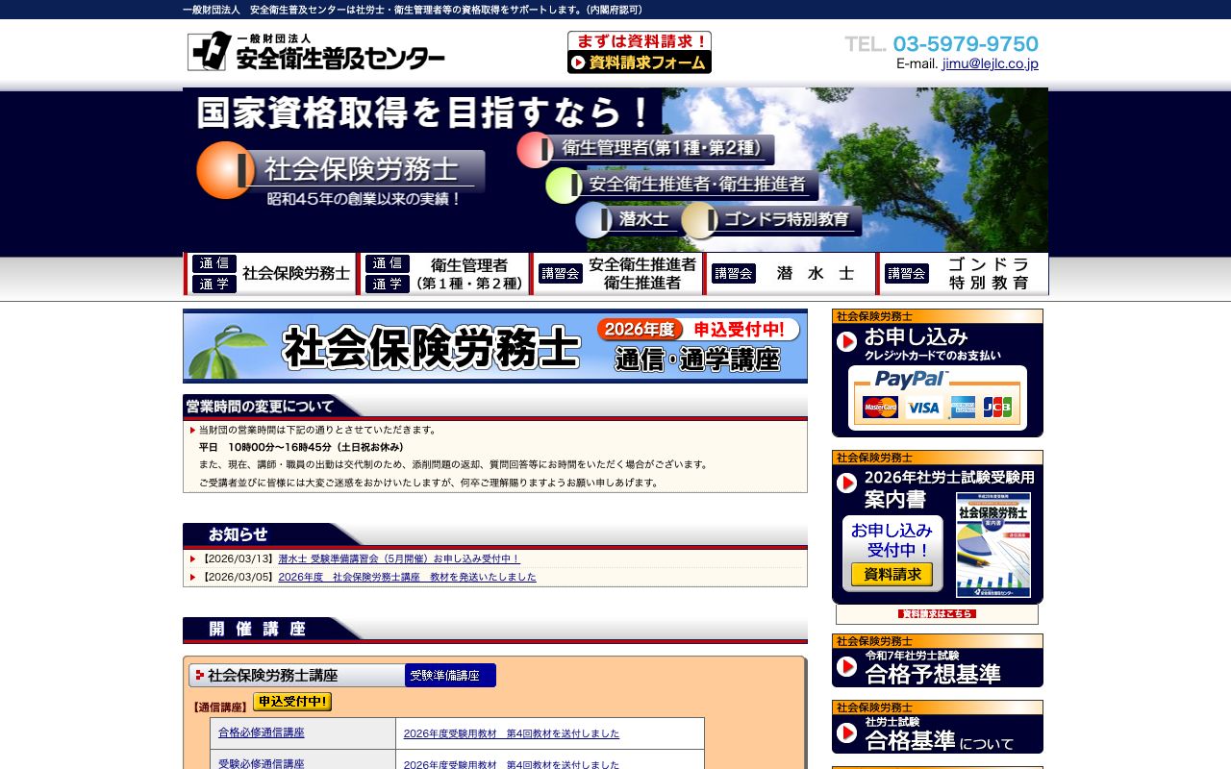Viewport: 1231px width, 769px height.
Task: Select the 通学 badge next to 衛生管理者
Action: 388,284
